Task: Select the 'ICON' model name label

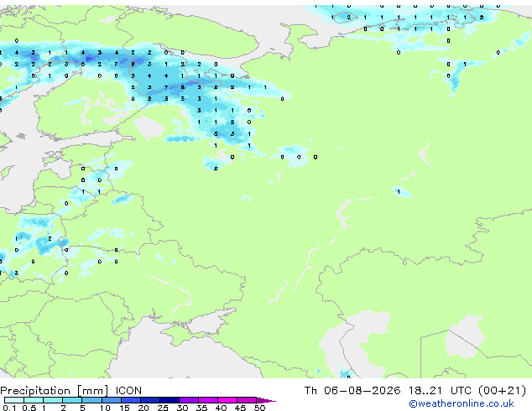Action: (128, 391)
